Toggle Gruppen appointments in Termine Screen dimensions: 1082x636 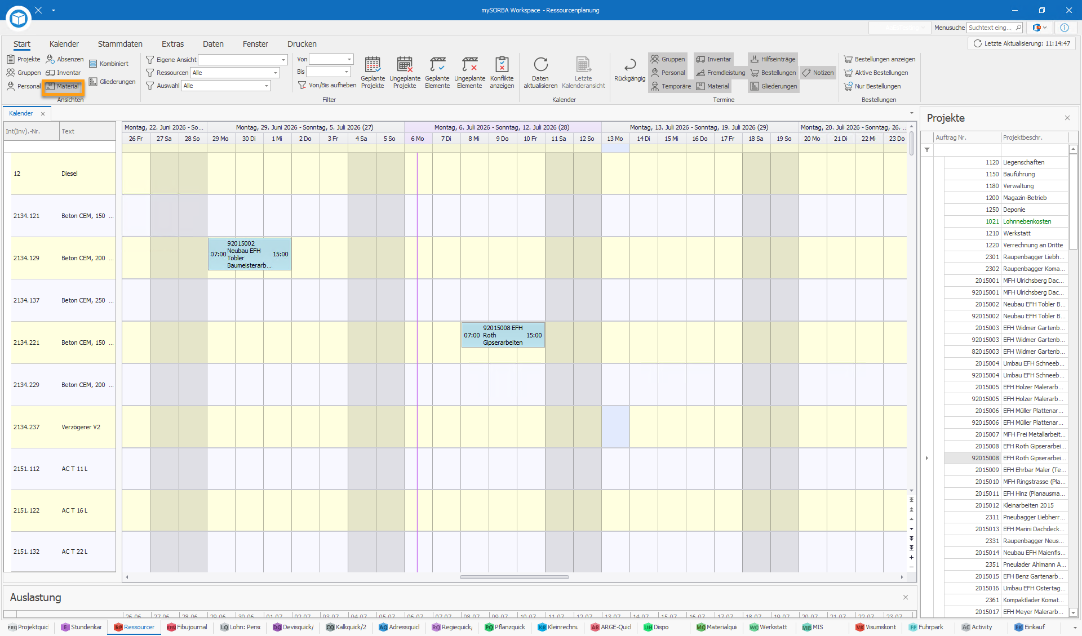click(668, 59)
